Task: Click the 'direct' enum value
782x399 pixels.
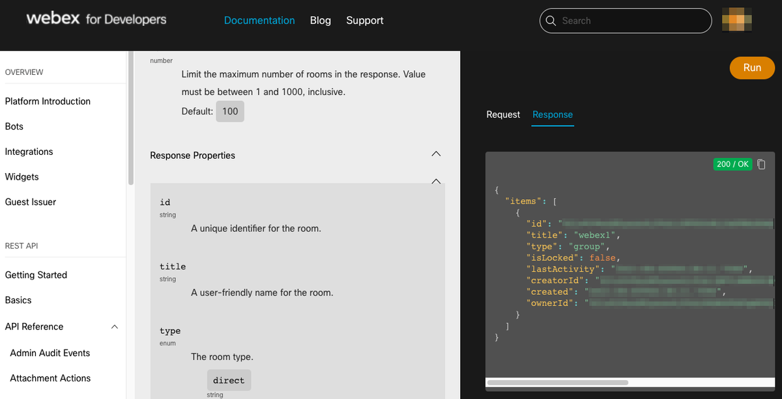Action: click(229, 380)
